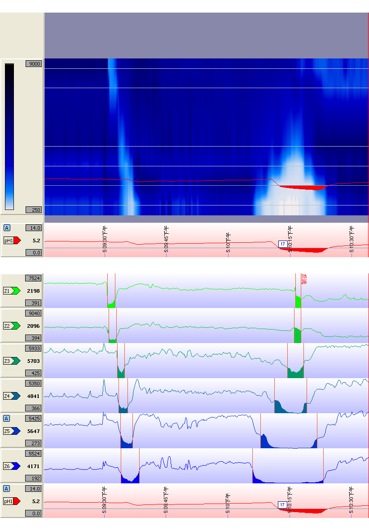Click lower pH scale maximum 14.0
This screenshot has width=369, height=531.
coord(34,489)
